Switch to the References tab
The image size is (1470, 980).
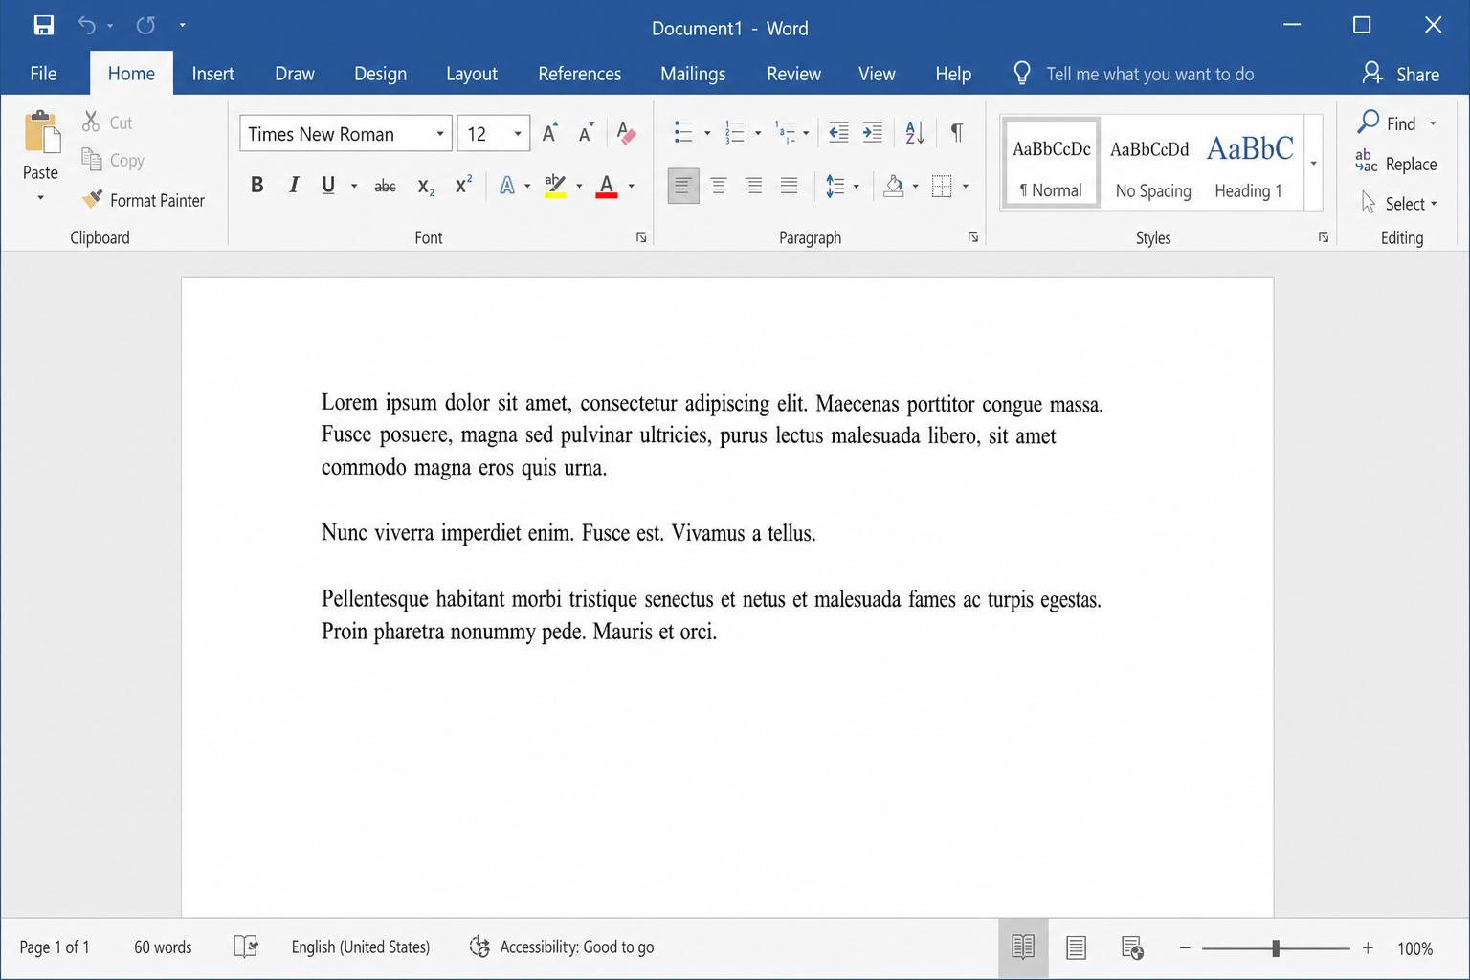point(579,74)
